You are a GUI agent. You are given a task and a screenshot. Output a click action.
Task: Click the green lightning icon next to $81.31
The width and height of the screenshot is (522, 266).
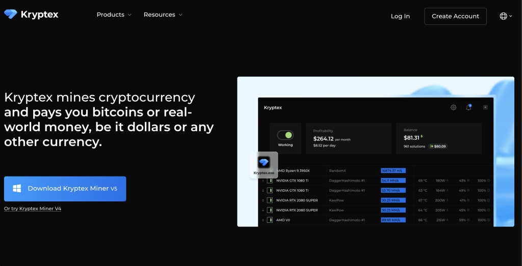tap(422, 136)
